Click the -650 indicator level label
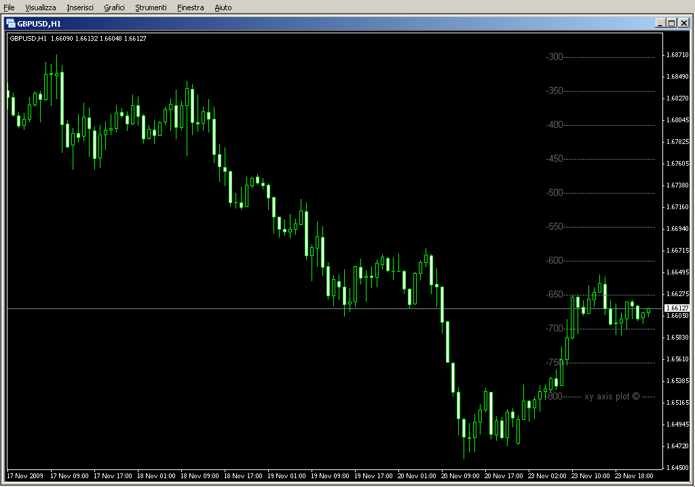The width and height of the screenshot is (695, 487). 555,295
